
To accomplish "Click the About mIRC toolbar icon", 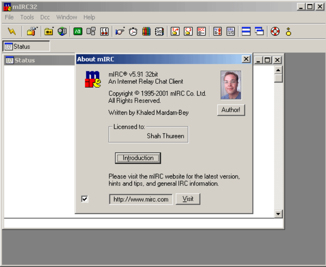I will pyautogui.click(x=288, y=31).
